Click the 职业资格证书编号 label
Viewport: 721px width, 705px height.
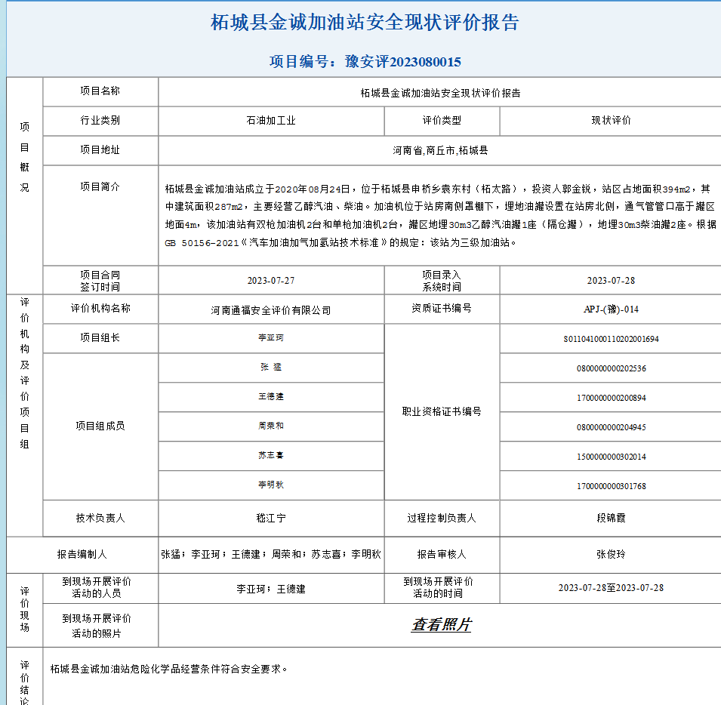coord(442,411)
